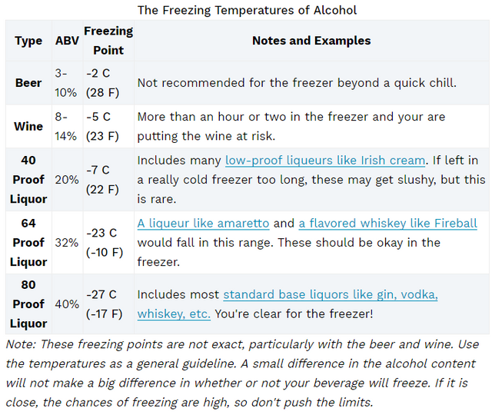Select the Beer row label
Image resolution: width=492 pixels, height=418 pixels.
[x=28, y=83]
